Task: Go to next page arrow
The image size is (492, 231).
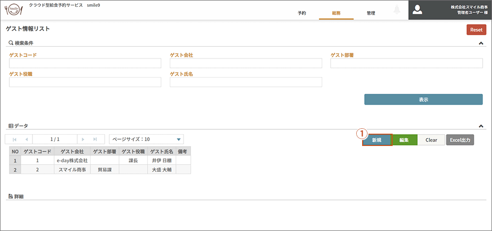Action: point(83,139)
